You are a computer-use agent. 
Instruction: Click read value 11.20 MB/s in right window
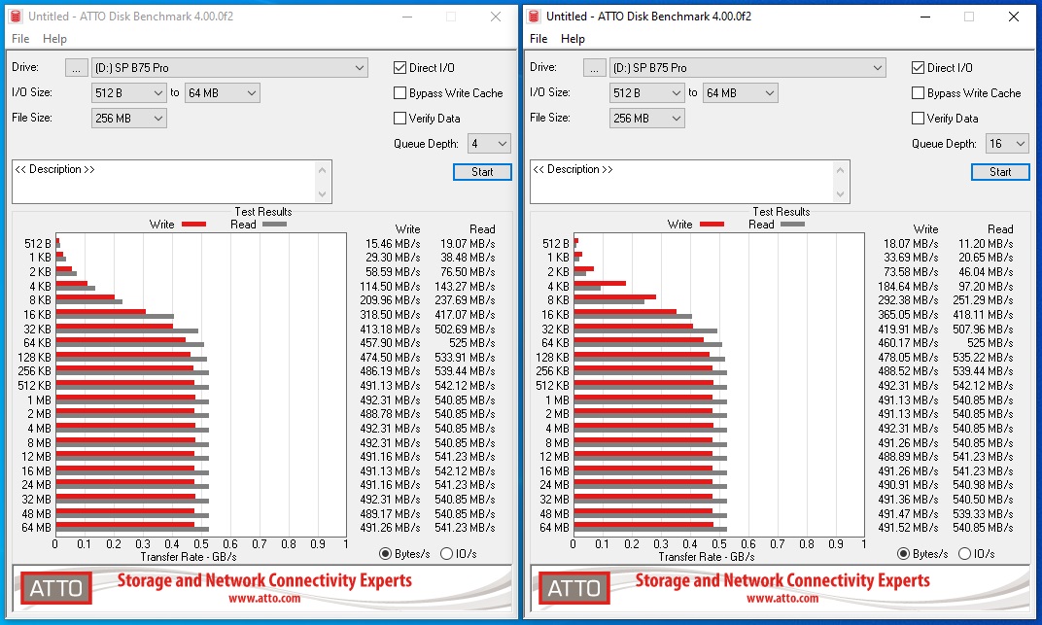987,244
